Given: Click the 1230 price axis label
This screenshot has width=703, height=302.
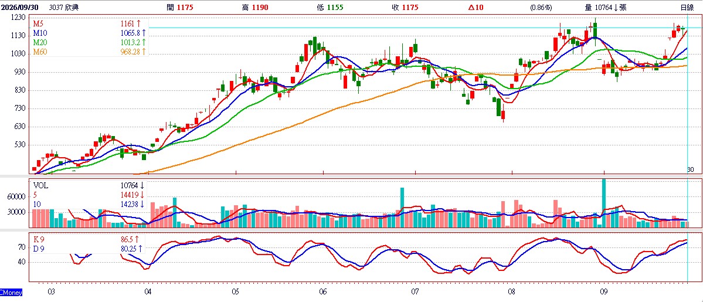Looking at the screenshot, I should [x=19, y=16].
